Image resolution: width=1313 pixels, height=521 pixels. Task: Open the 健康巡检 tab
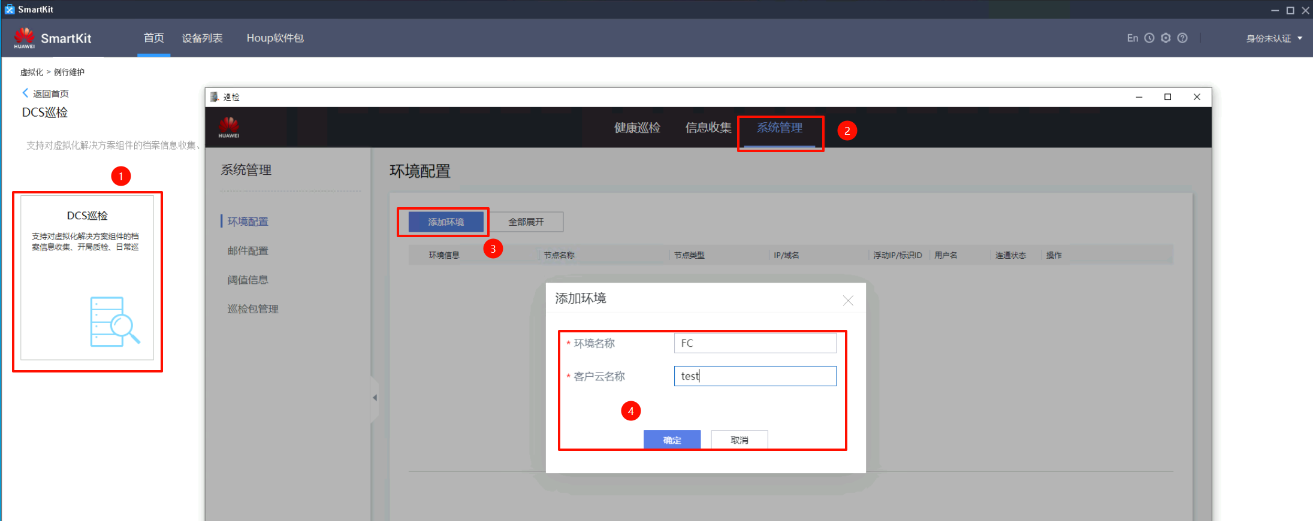pos(637,128)
